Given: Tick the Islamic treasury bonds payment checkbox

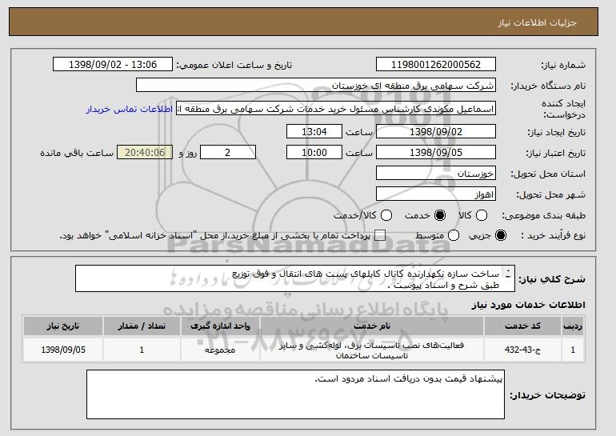Looking at the screenshot, I should click(380, 235).
